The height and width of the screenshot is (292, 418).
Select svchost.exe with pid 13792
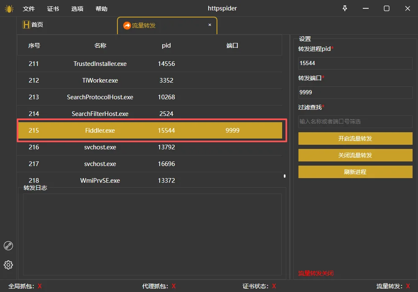[x=150, y=147]
